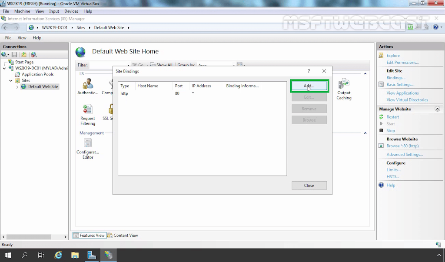Click the Connections horizontal scrollbar
This screenshot has width=445, height=262.
click(29, 237)
